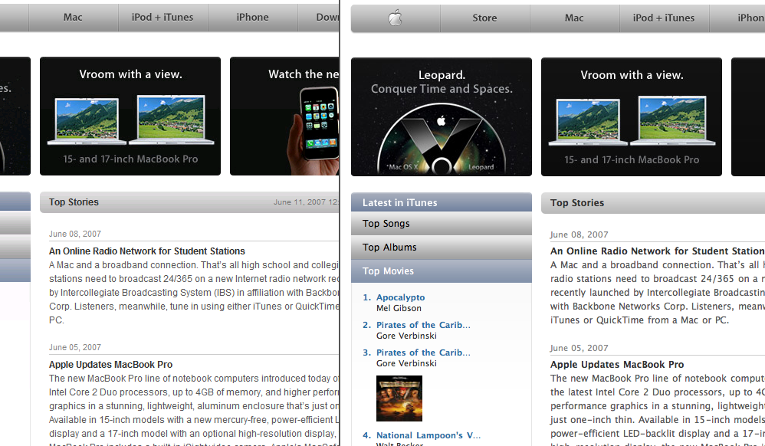Select the Mac tab in the left navigation bar

[73, 18]
